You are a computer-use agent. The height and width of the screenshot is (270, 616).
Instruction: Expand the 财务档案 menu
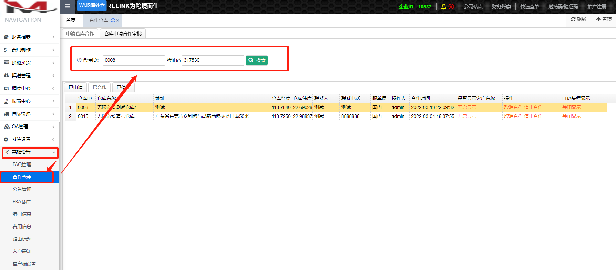[29, 37]
